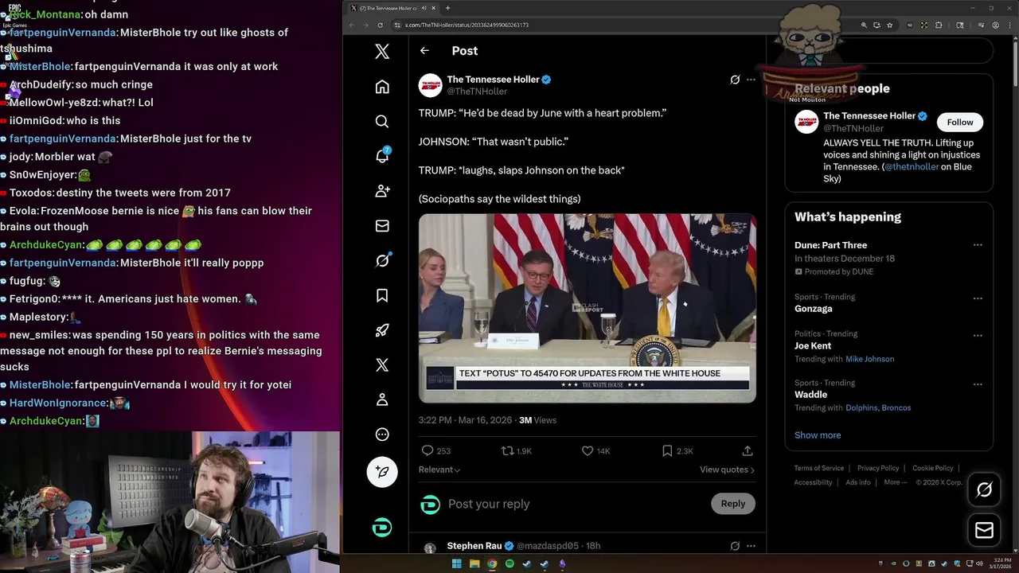1019x573 pixels.
Task: Open more options on the main post
Action: pos(751,80)
